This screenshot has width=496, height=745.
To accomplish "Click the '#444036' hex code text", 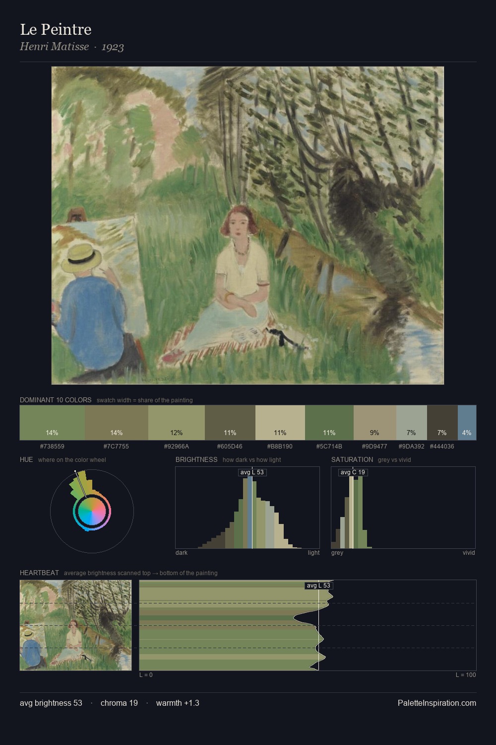I will click(442, 447).
